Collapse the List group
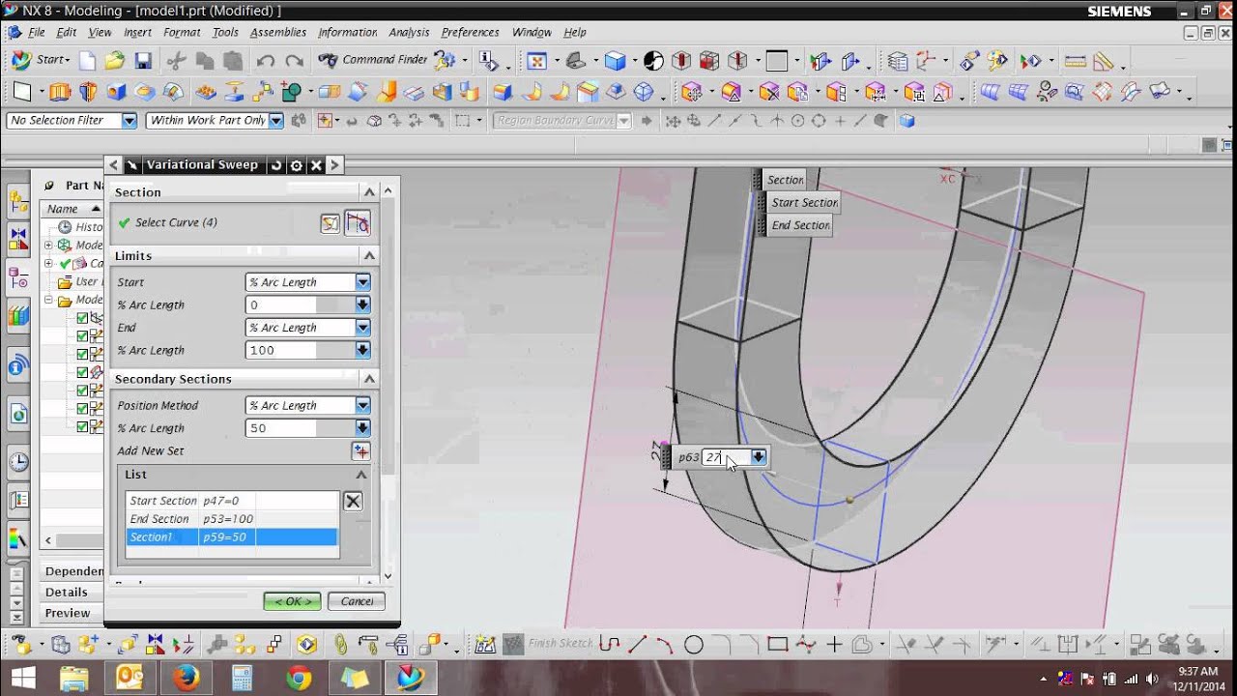1237x696 pixels. pyautogui.click(x=361, y=475)
